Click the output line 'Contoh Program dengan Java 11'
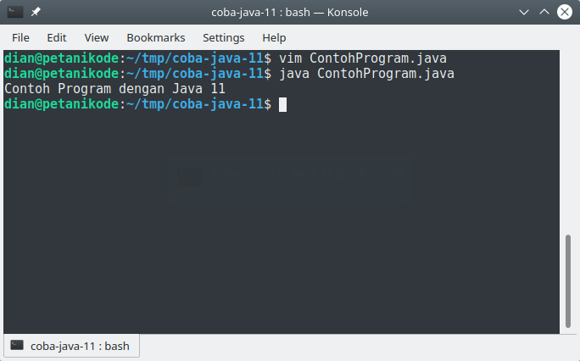The width and height of the screenshot is (580, 361). 114,89
